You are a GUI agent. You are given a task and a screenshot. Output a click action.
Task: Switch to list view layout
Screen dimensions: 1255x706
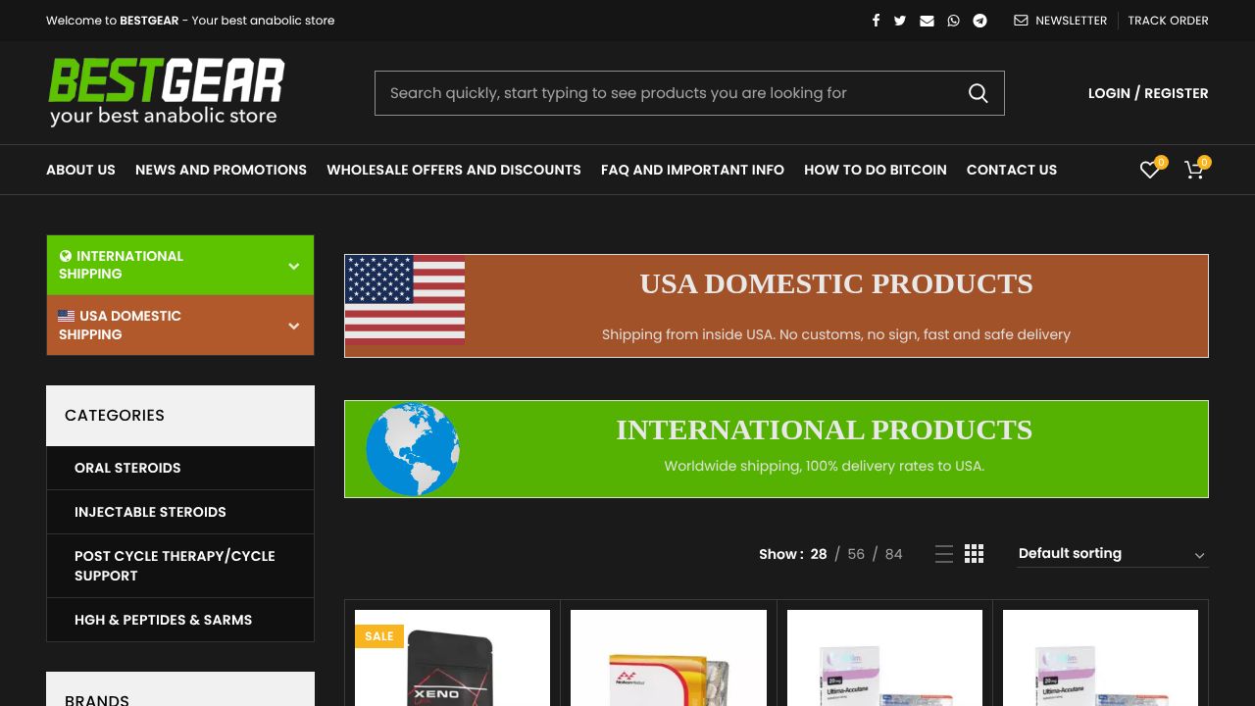point(944,554)
